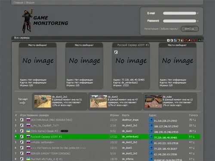The height and width of the screenshot is (161, 215).
Task: Click the blue connect arrow for 95.143.221.103:27018
Action: [x=151, y=142]
